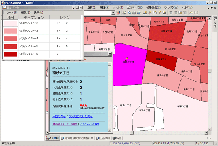
Task: Click the yellow flag marker on the map
Action: click(127, 58)
